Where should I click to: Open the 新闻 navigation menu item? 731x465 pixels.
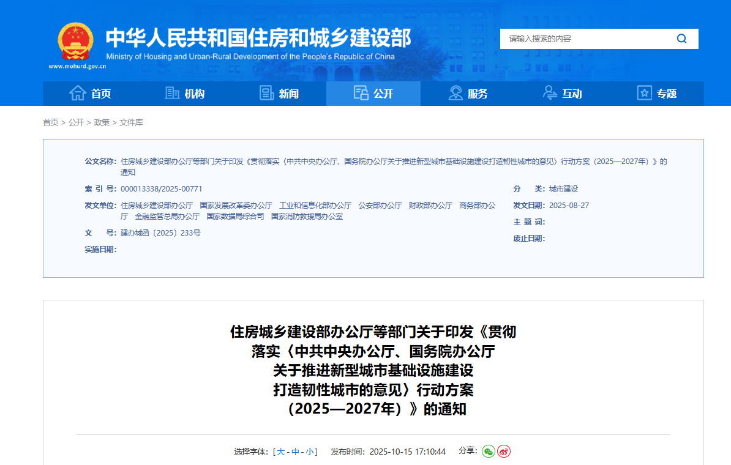pyautogui.click(x=288, y=94)
